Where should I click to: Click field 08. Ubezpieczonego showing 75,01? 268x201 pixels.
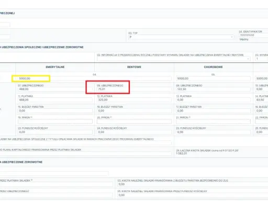[134, 89]
